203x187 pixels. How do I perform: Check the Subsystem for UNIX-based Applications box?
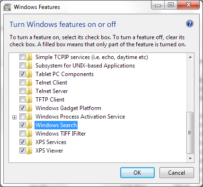pos(22,66)
